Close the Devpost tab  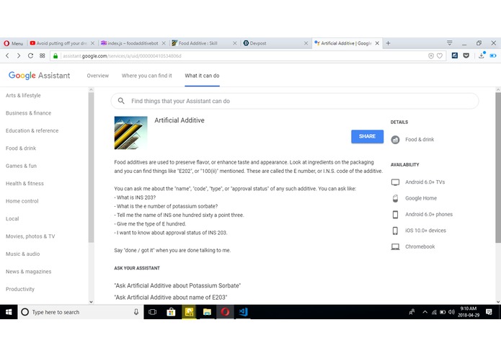pos(306,43)
